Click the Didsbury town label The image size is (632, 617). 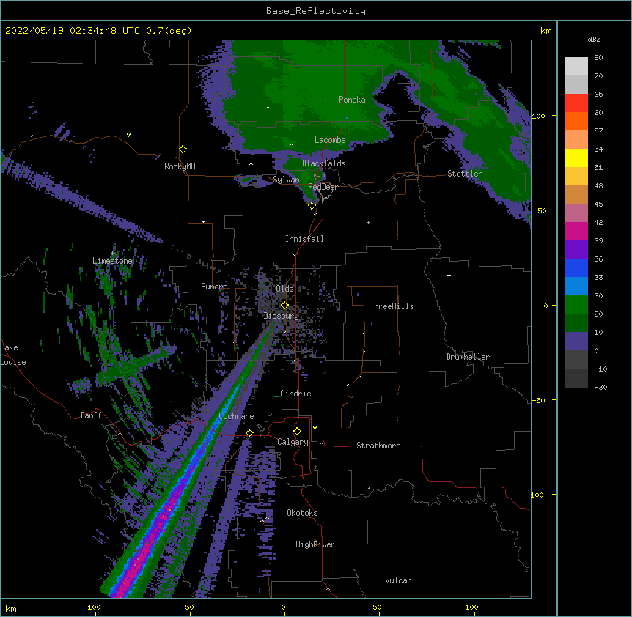282,316
